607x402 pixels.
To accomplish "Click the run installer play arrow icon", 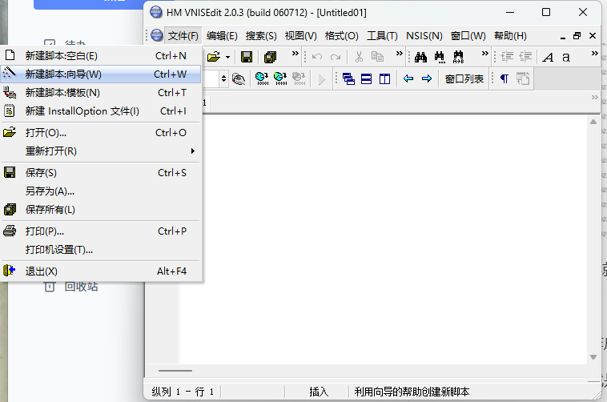I will click(321, 79).
